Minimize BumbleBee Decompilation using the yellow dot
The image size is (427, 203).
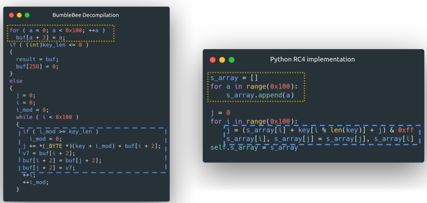click(19, 15)
